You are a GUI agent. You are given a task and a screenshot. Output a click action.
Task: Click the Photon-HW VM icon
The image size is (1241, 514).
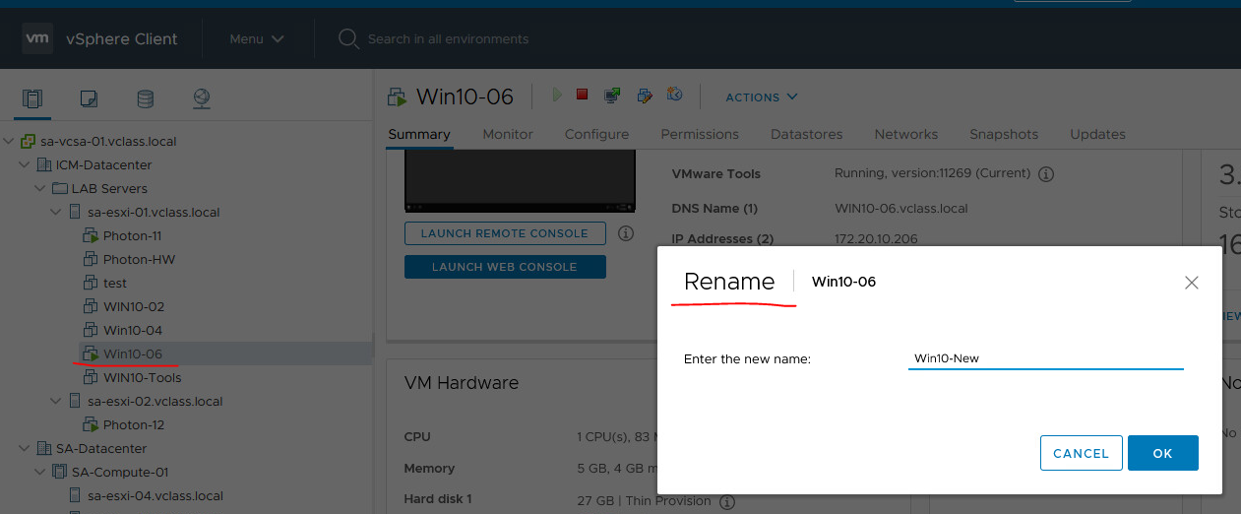(x=92, y=259)
